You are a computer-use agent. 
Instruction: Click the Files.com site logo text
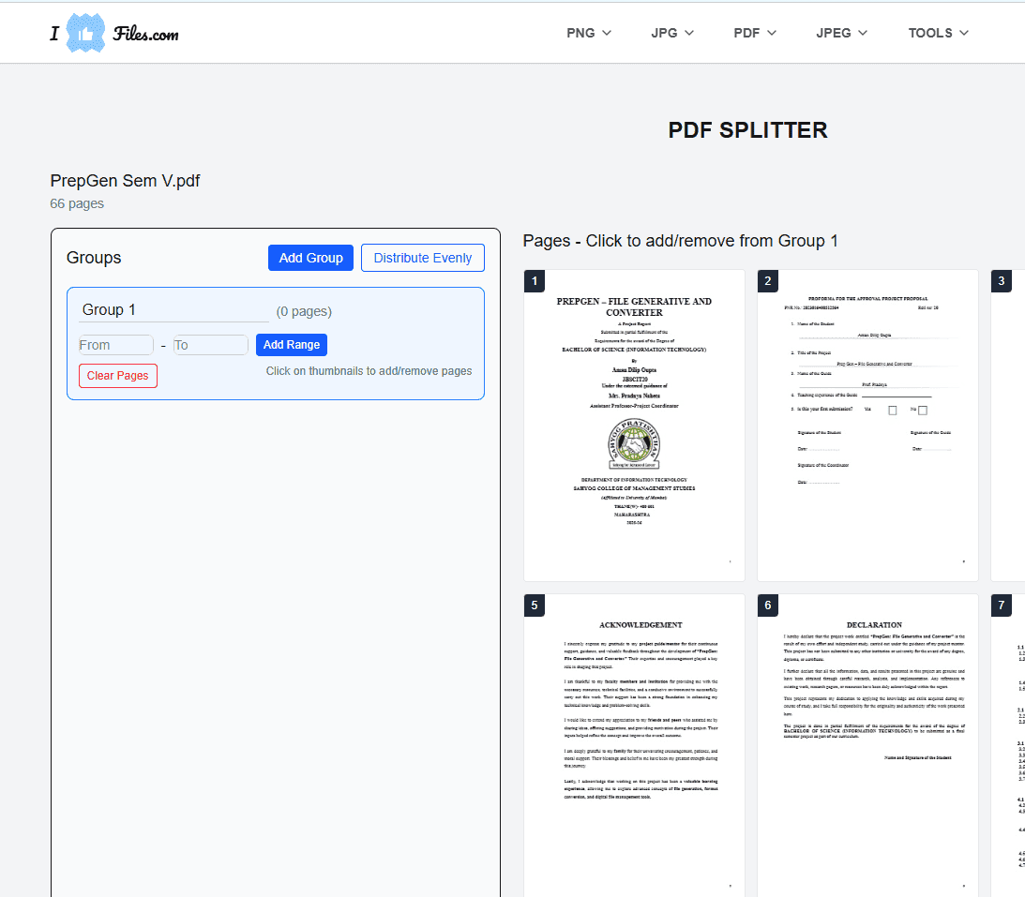[x=145, y=35]
